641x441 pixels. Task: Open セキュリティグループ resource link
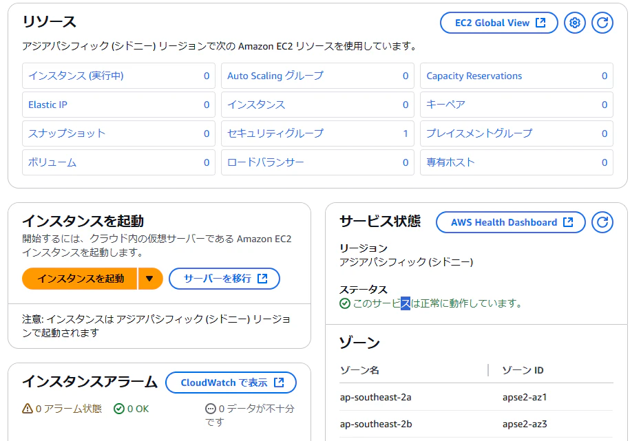click(275, 133)
